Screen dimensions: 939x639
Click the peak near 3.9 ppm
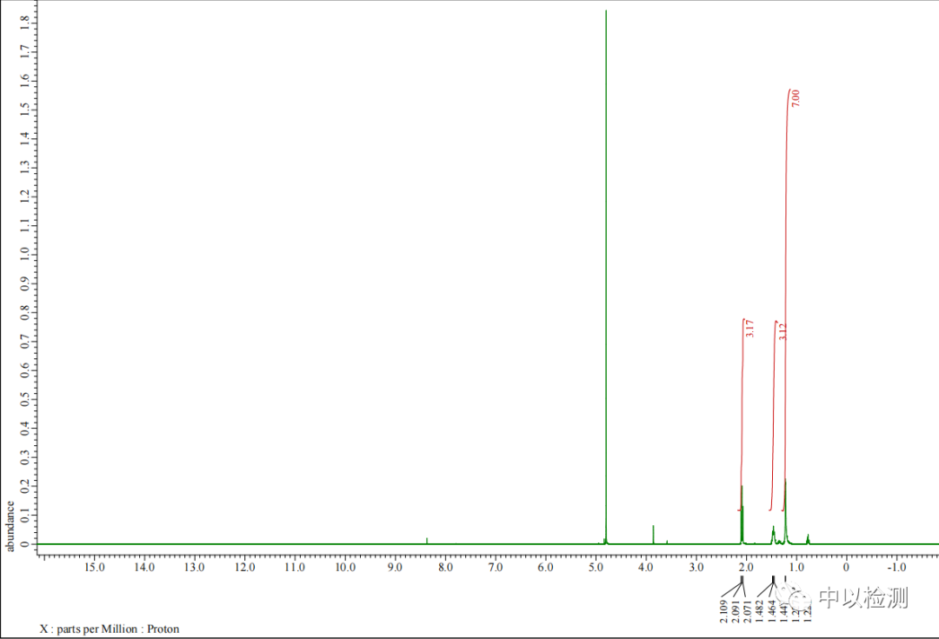point(653,532)
